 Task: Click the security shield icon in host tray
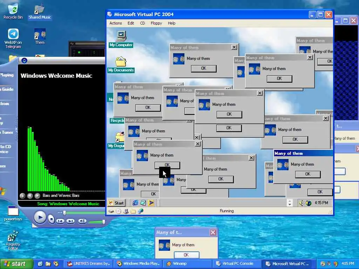pos(336,264)
